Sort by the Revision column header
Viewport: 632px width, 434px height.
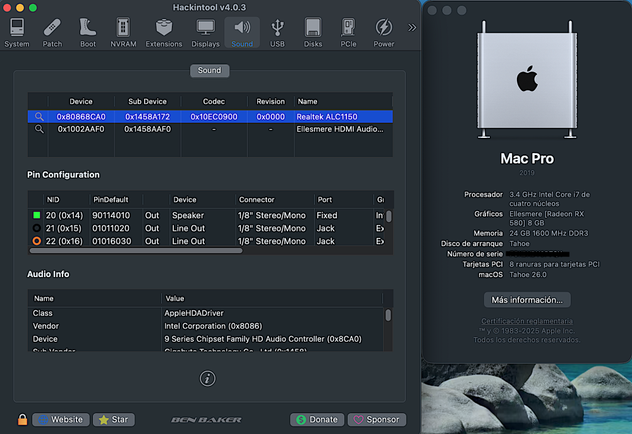(x=270, y=101)
